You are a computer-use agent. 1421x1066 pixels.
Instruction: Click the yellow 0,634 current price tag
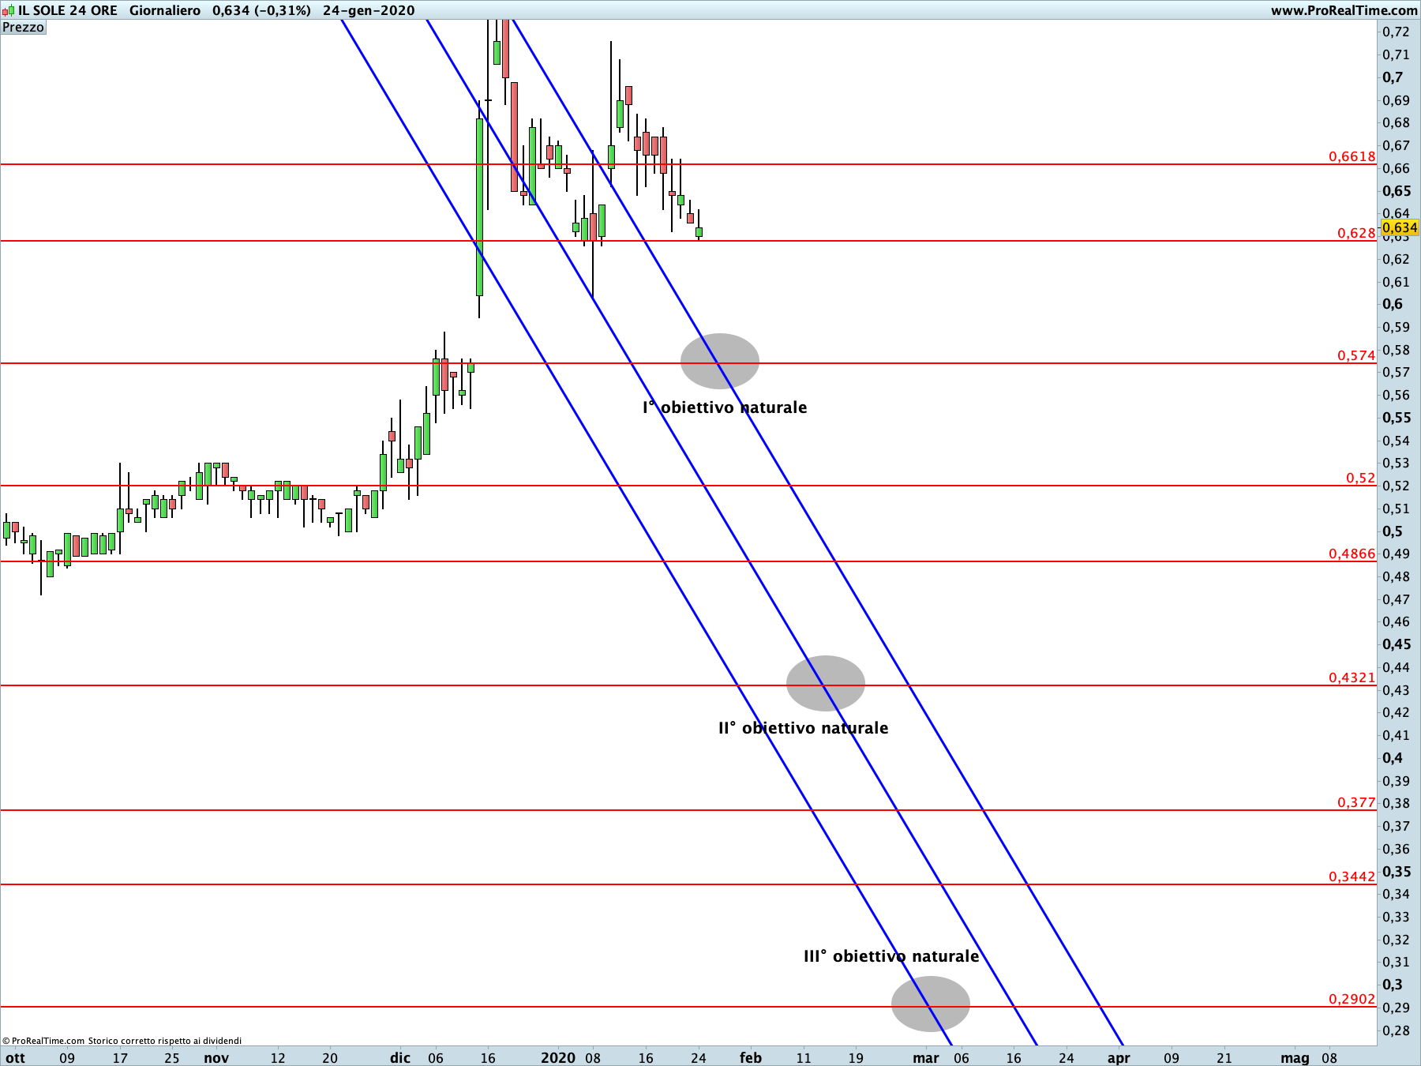[x=1400, y=227]
